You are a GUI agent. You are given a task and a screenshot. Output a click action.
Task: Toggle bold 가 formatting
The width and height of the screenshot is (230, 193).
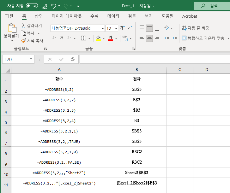tap(54, 38)
